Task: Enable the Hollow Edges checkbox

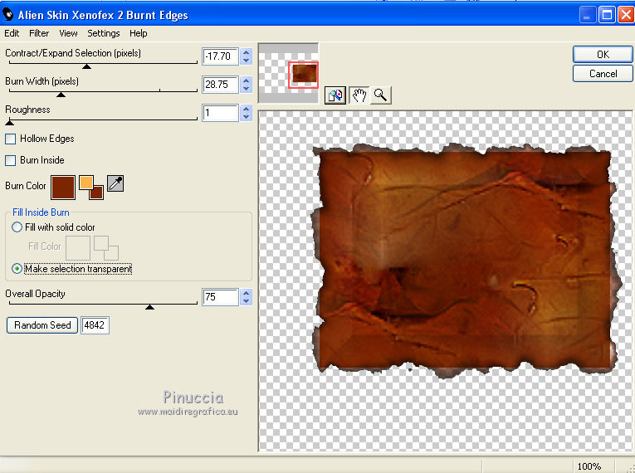Action: (11, 139)
